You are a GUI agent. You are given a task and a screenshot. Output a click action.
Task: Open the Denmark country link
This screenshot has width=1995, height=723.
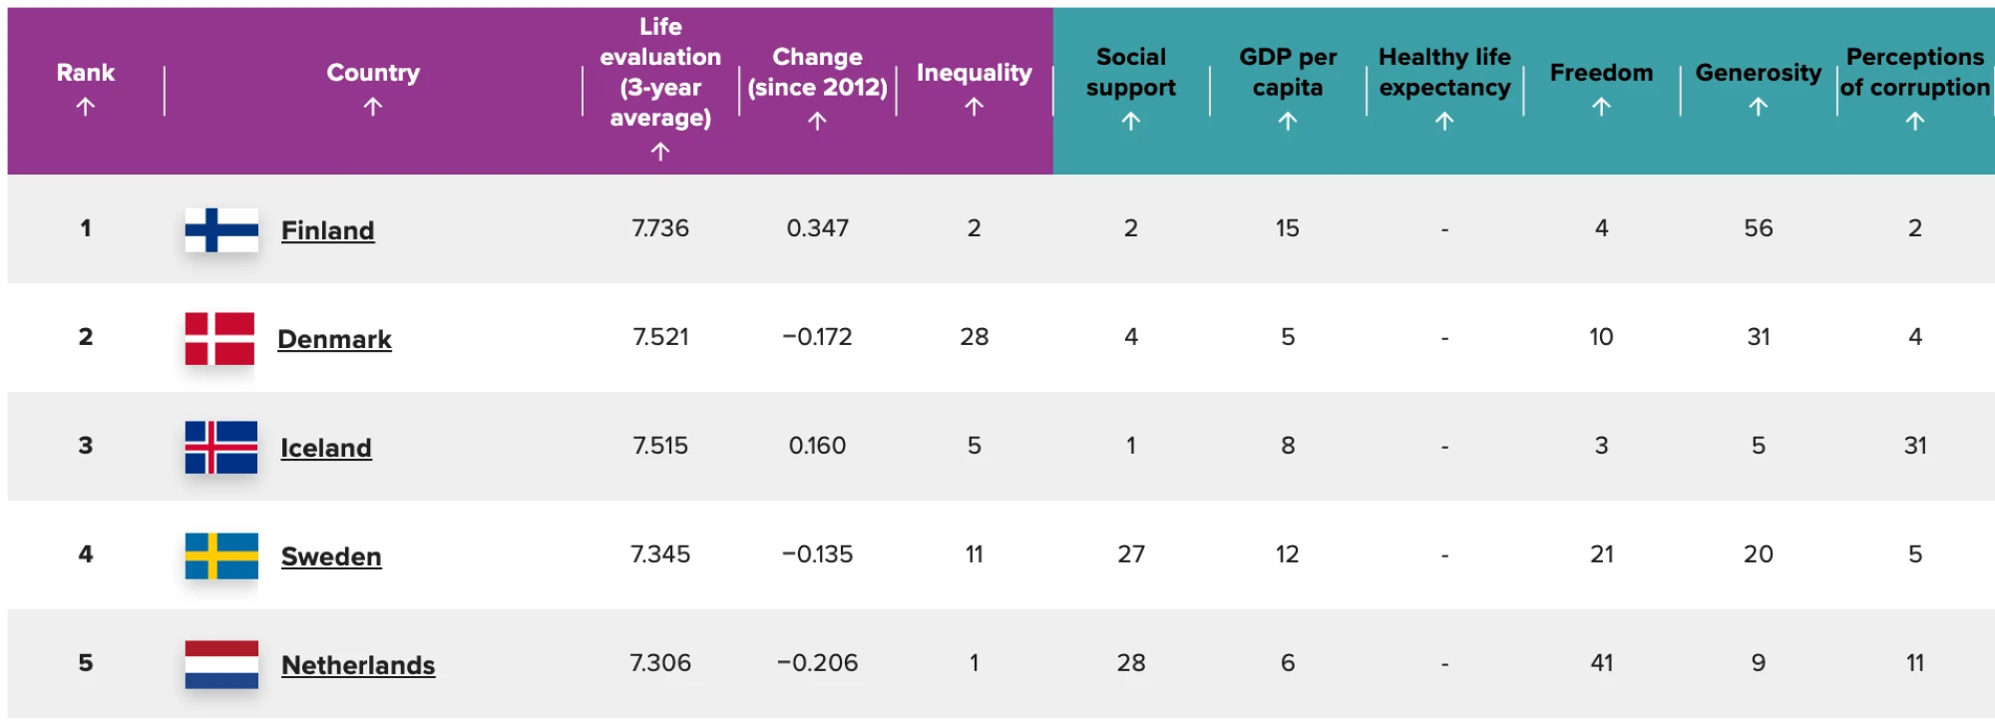pyautogui.click(x=334, y=339)
